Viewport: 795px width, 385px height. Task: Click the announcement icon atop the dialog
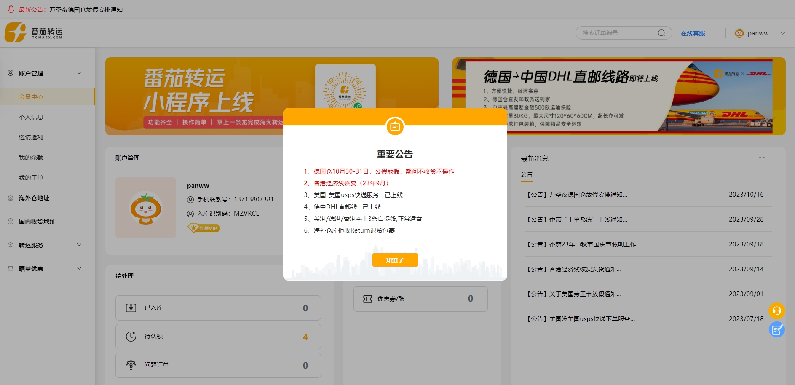[x=395, y=126]
